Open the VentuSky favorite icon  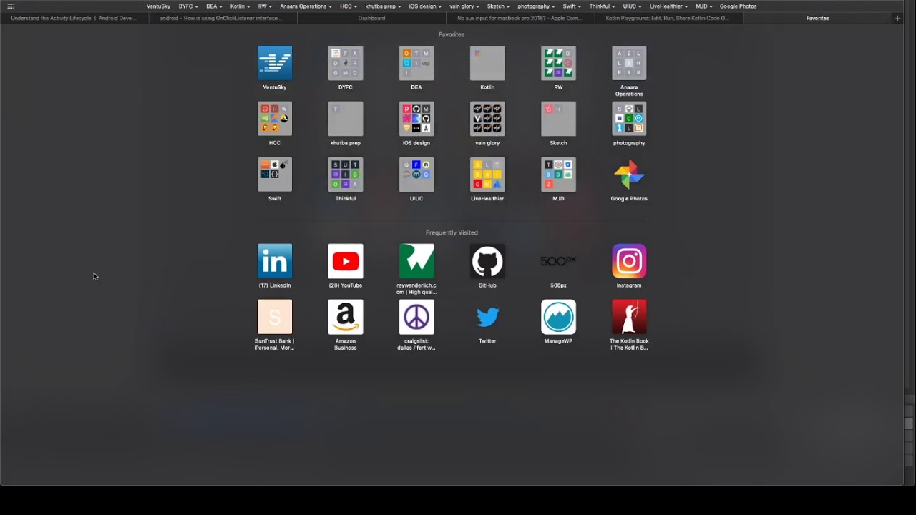point(275,63)
